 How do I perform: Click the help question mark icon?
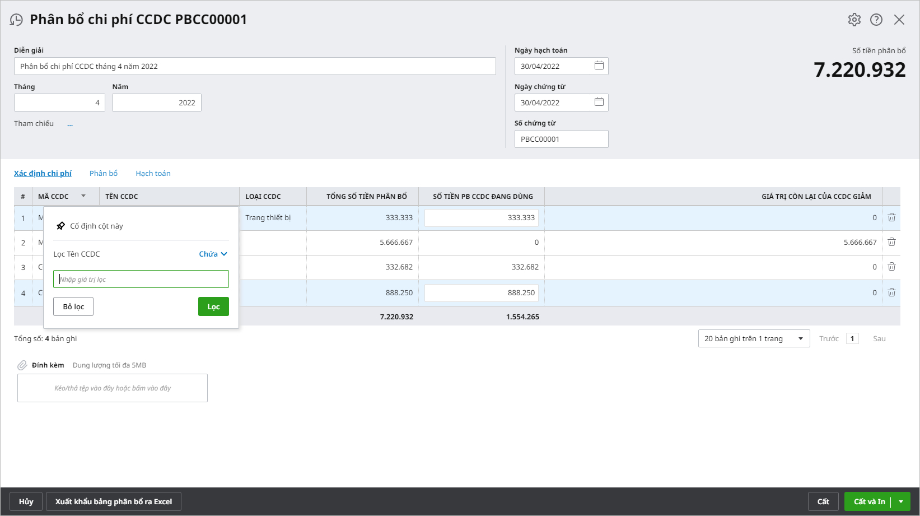pos(876,20)
